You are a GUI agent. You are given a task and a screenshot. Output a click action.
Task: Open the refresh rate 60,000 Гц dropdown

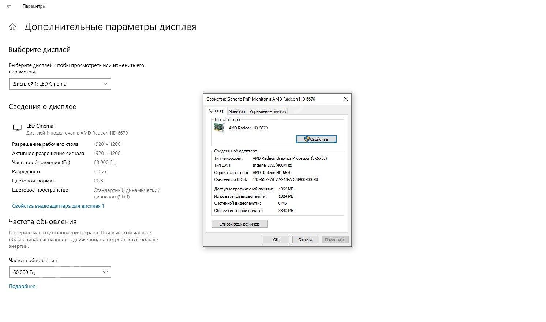(60, 272)
